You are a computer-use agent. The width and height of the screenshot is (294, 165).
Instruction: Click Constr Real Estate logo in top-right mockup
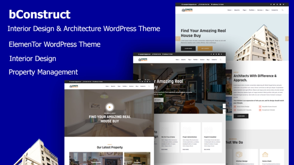point(187,10)
